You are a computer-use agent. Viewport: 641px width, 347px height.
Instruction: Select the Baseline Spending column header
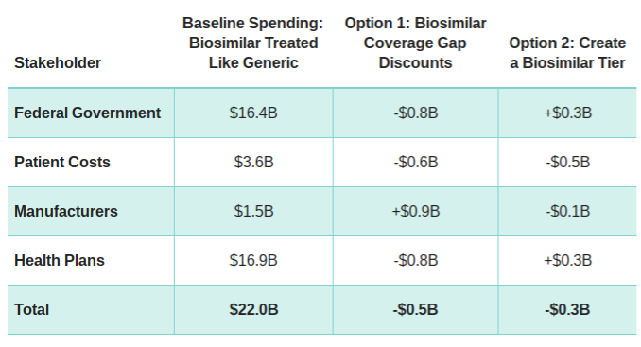(253, 43)
